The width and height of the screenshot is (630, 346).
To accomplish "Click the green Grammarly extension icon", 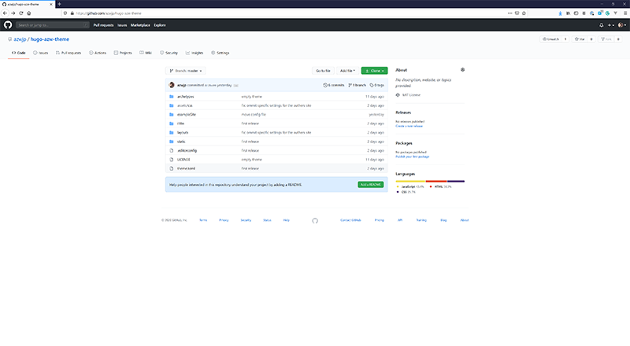I will tap(607, 13).
